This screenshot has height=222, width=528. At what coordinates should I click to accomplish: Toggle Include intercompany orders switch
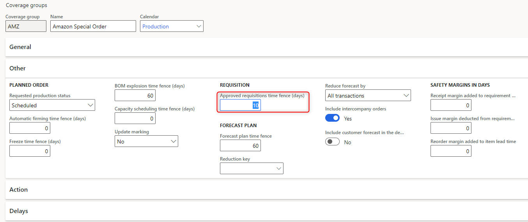(x=332, y=118)
